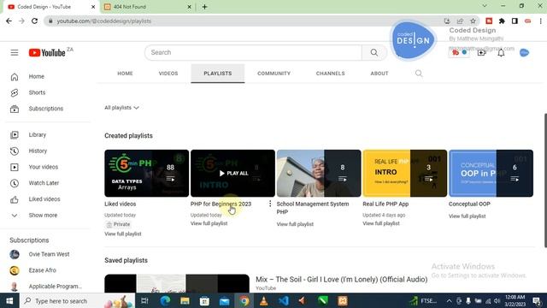Open Chrome tab search chevron
Image resolution: width=547 pixels, height=308 pixels.
[x=485, y=6]
